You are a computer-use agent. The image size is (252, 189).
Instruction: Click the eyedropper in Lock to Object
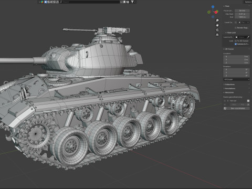pos(248,37)
